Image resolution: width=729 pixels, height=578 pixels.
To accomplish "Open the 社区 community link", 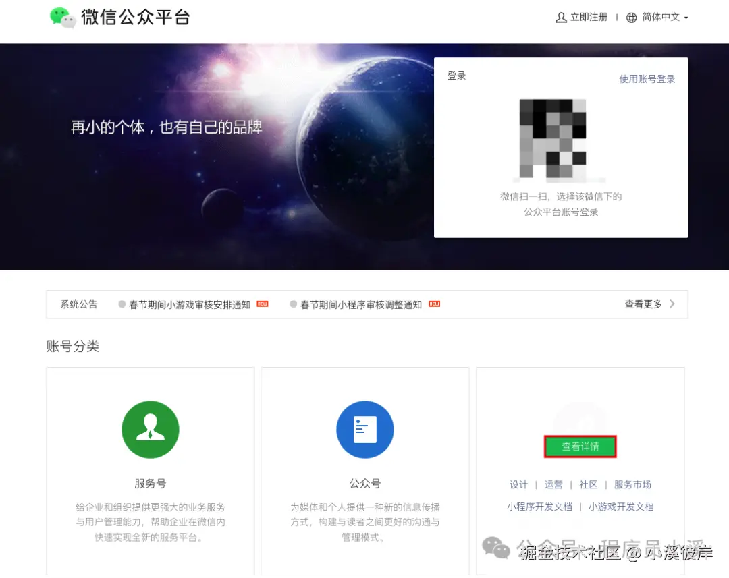I will 589,484.
